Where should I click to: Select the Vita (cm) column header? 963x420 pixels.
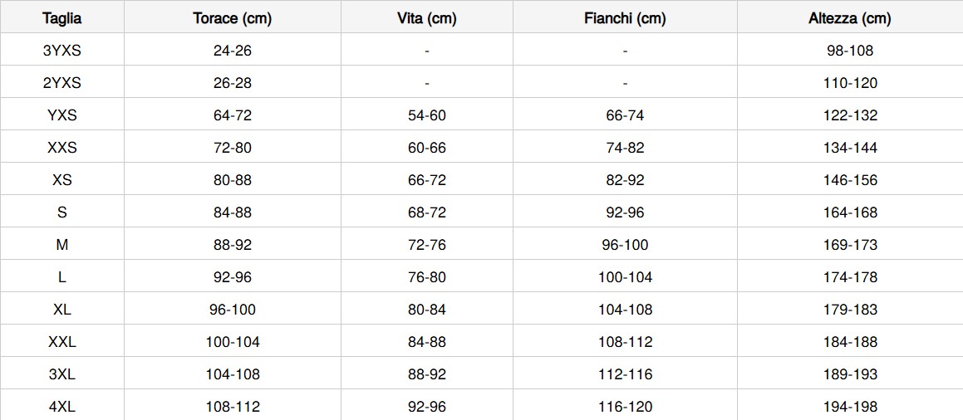(x=426, y=18)
